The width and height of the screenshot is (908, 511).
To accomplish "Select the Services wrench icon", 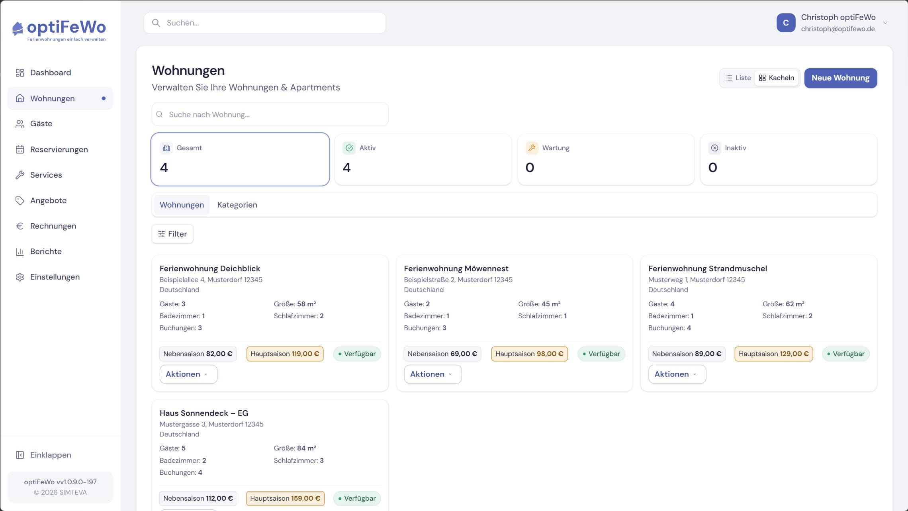I will pos(20,175).
